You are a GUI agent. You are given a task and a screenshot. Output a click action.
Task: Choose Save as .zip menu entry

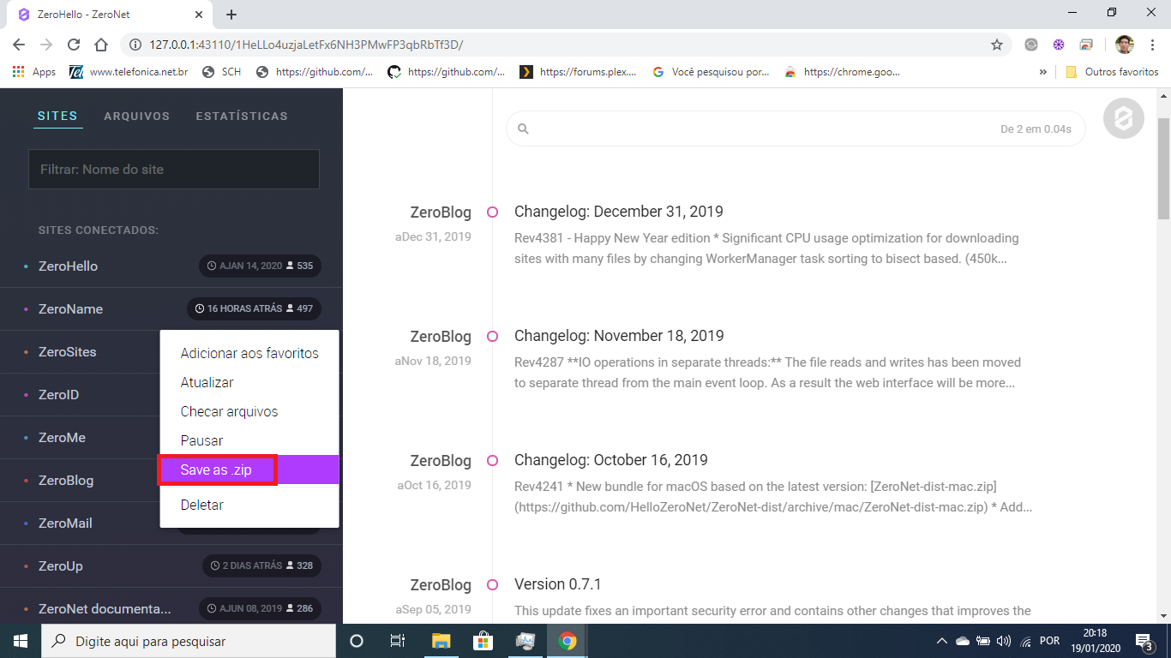pos(249,470)
